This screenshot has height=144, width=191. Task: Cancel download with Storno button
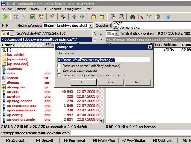coord(138,82)
